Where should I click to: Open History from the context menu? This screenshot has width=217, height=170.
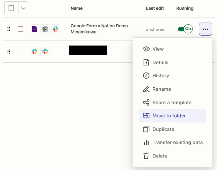click(x=173, y=76)
